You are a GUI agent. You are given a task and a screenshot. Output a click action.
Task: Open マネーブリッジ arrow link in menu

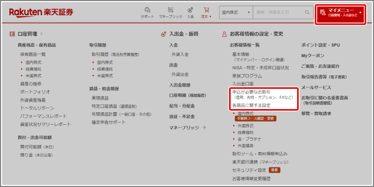tap(188, 128)
